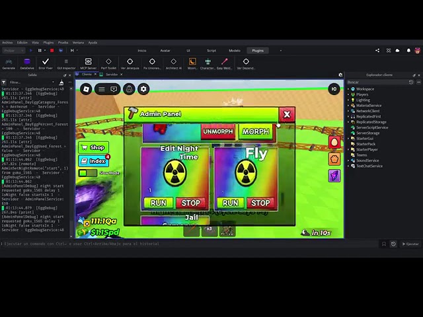423x317 pixels.
Task: Click the Ejecutar command button
Action: pos(410,244)
